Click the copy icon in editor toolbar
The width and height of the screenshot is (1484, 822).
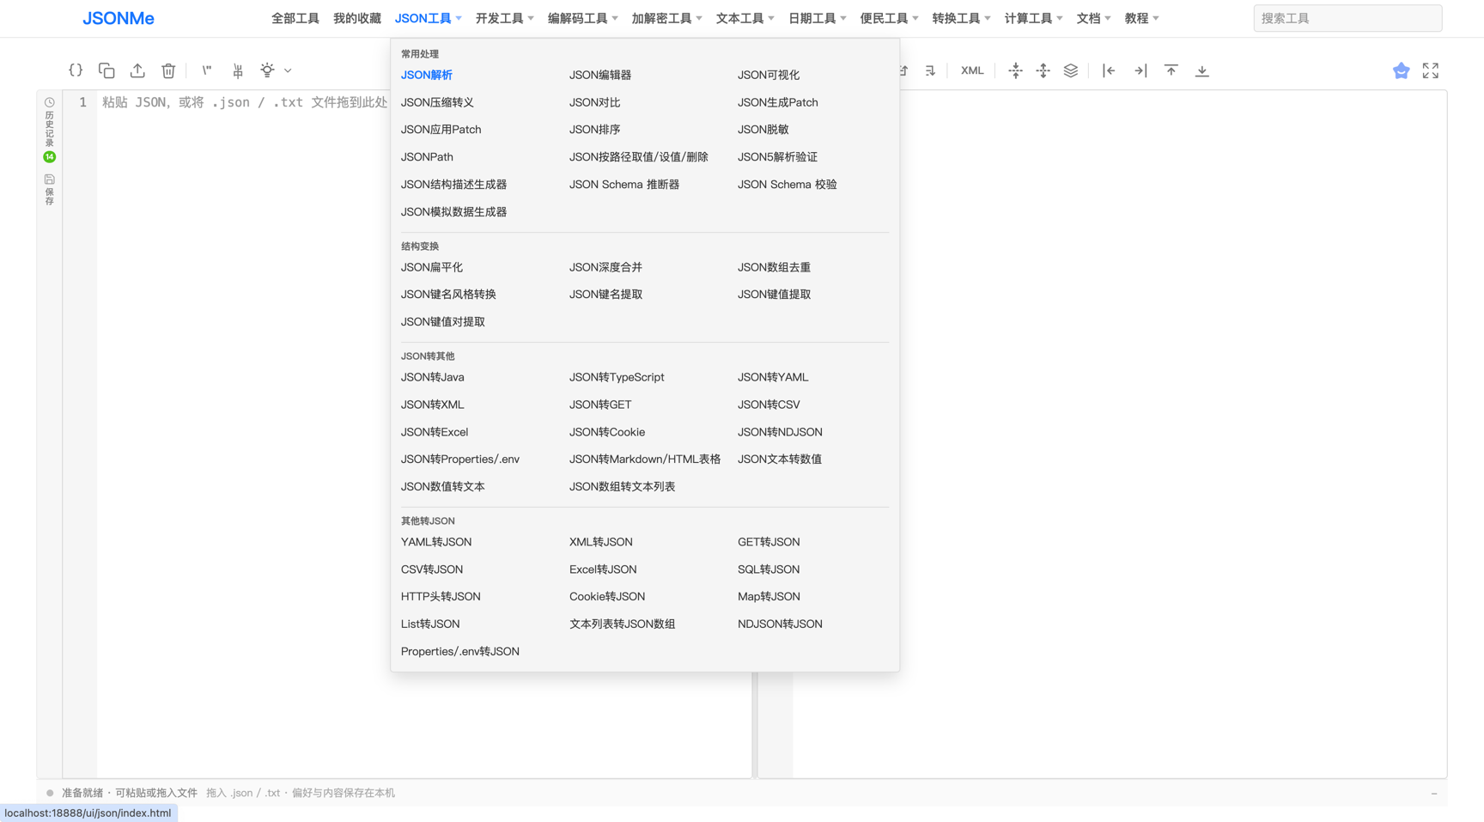point(106,70)
